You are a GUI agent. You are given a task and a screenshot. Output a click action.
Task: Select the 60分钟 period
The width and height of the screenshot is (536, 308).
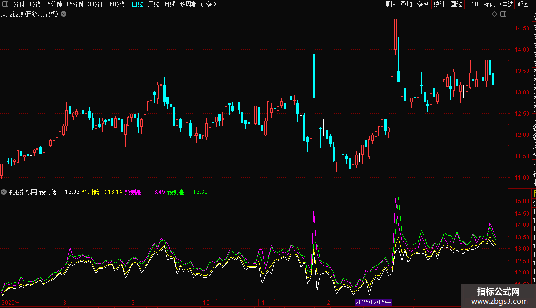pyautogui.click(x=119, y=4)
